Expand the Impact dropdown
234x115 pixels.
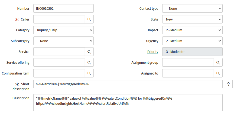[192, 30]
